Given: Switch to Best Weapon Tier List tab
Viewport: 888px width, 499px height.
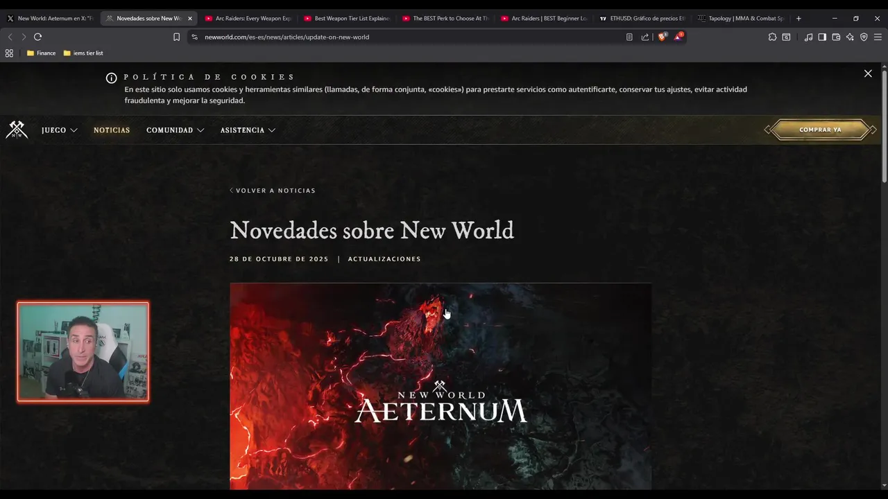Looking at the screenshot, I should tap(347, 19).
